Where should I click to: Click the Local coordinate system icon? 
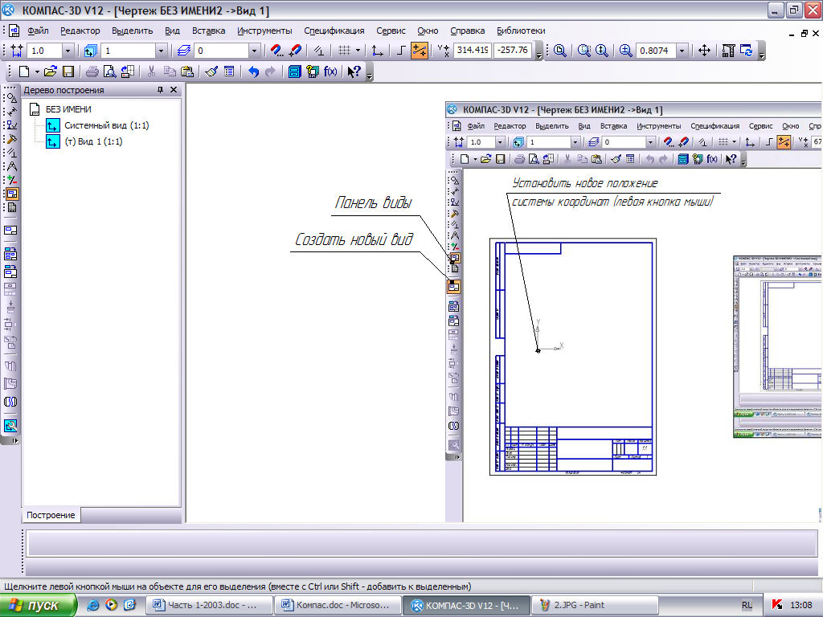click(x=377, y=51)
